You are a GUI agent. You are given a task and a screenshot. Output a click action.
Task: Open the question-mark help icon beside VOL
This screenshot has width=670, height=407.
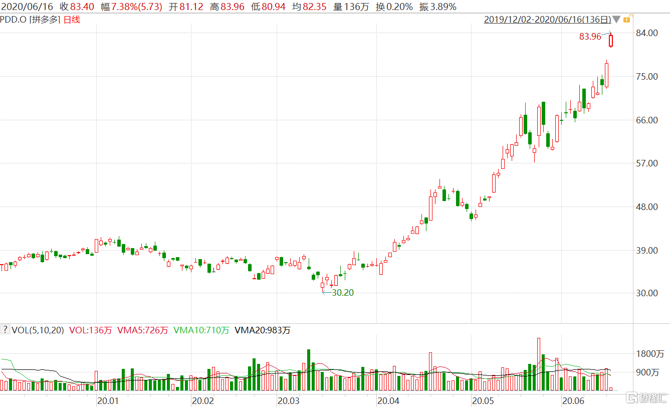(5, 330)
